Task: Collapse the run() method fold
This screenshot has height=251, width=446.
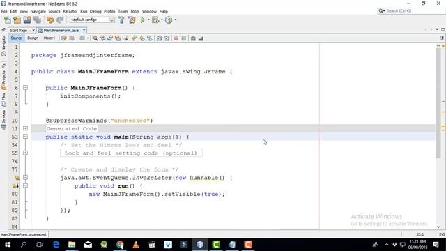Action: [25, 185]
